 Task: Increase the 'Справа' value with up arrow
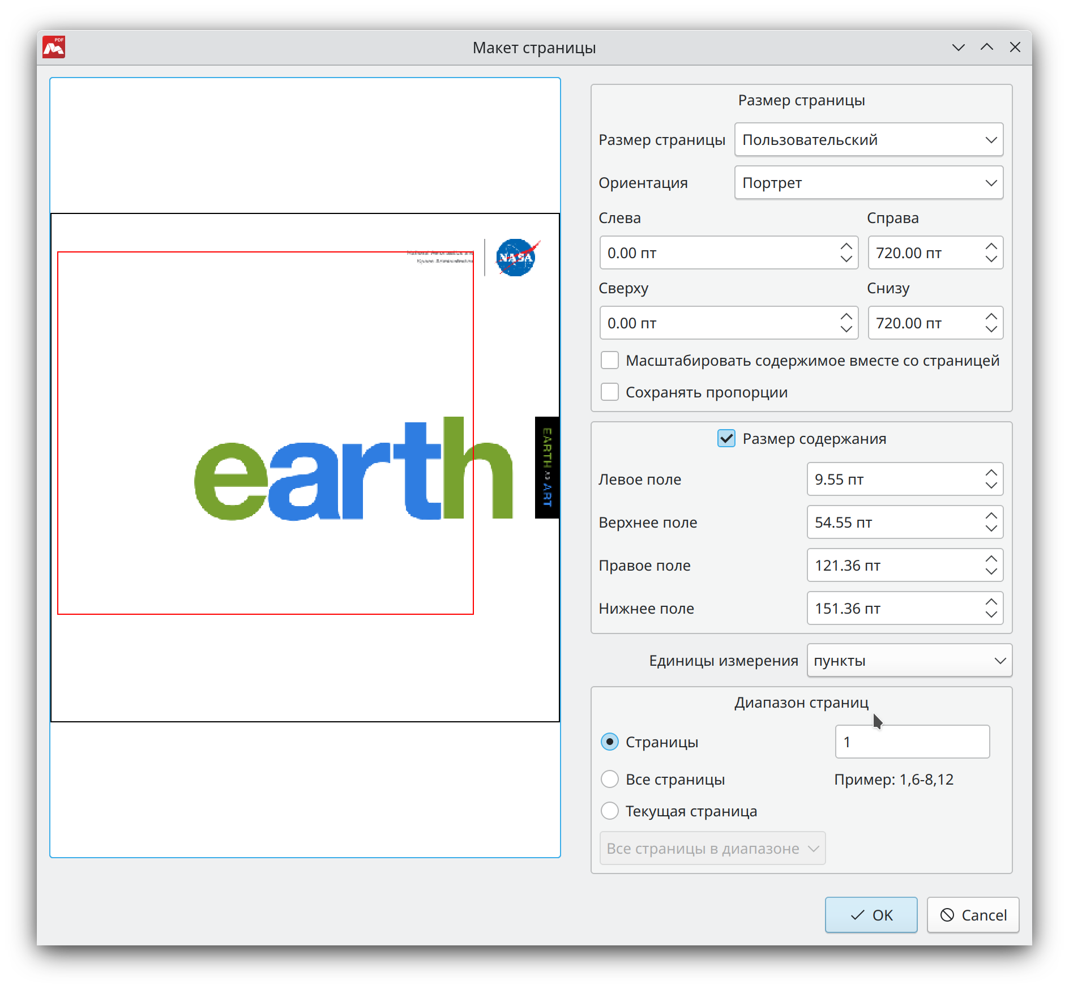click(x=991, y=246)
